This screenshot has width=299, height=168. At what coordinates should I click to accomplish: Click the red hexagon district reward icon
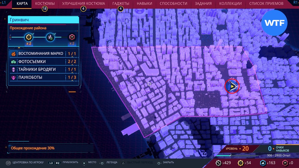pos(72,37)
